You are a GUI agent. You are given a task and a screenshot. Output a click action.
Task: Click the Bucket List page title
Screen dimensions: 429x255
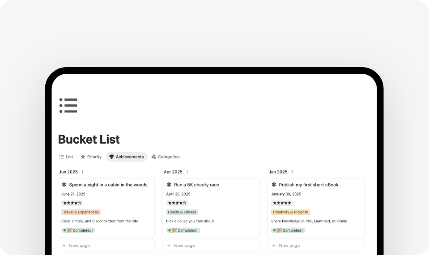[89, 139]
